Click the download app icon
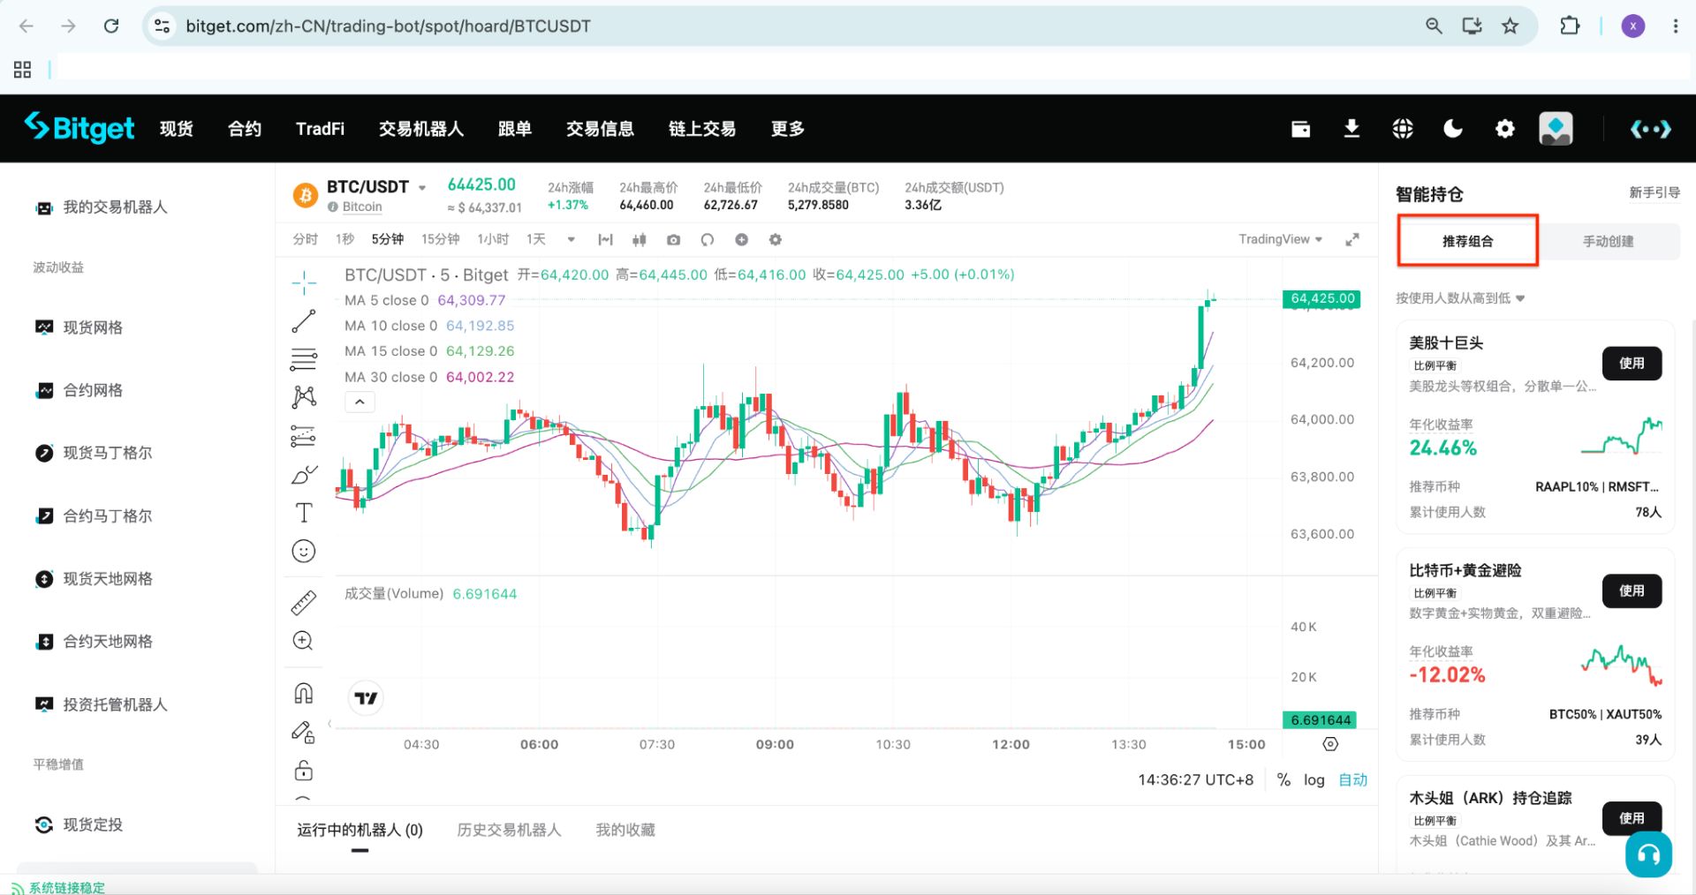1696x895 pixels. 1351,129
